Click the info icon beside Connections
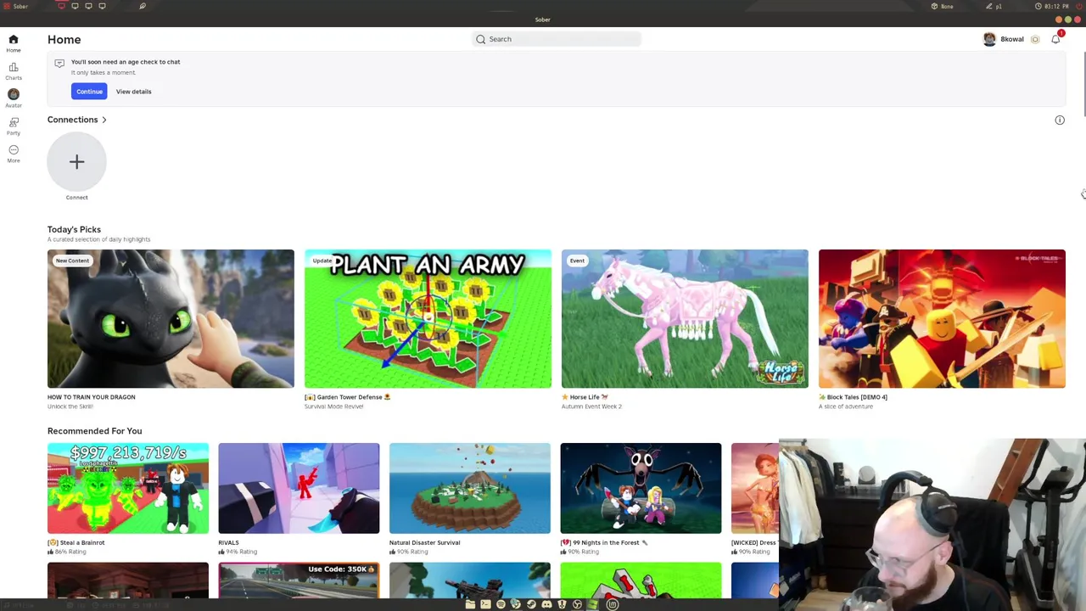 pos(1060,120)
